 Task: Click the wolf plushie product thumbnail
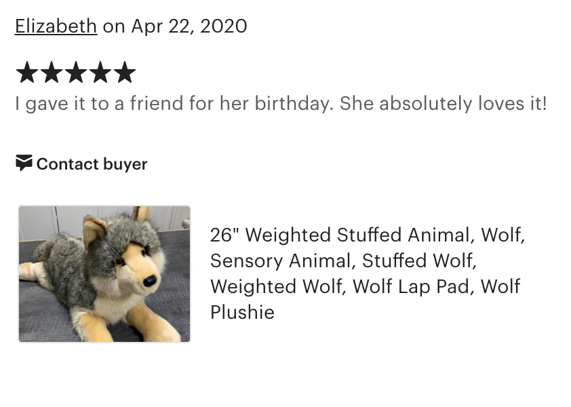click(104, 273)
